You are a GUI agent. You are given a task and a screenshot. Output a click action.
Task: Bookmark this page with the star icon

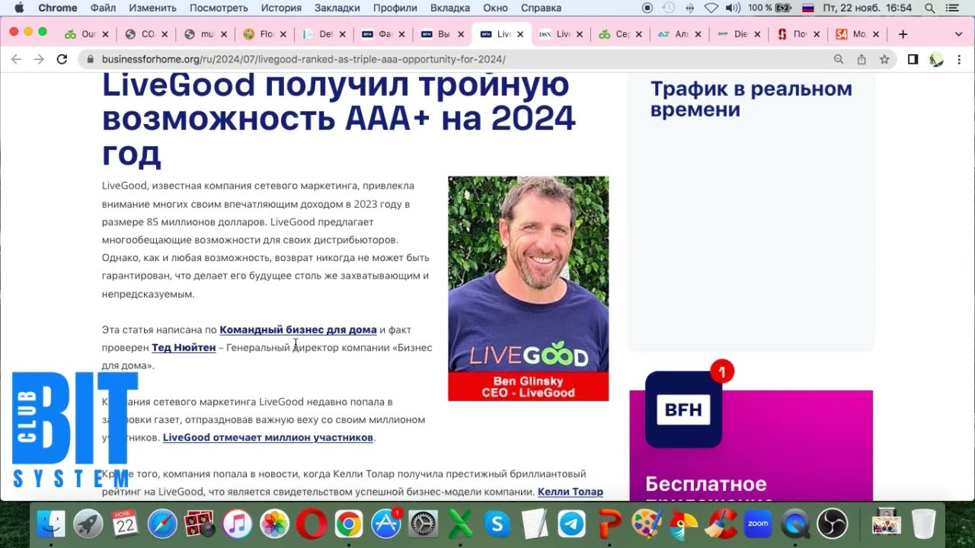pos(884,59)
